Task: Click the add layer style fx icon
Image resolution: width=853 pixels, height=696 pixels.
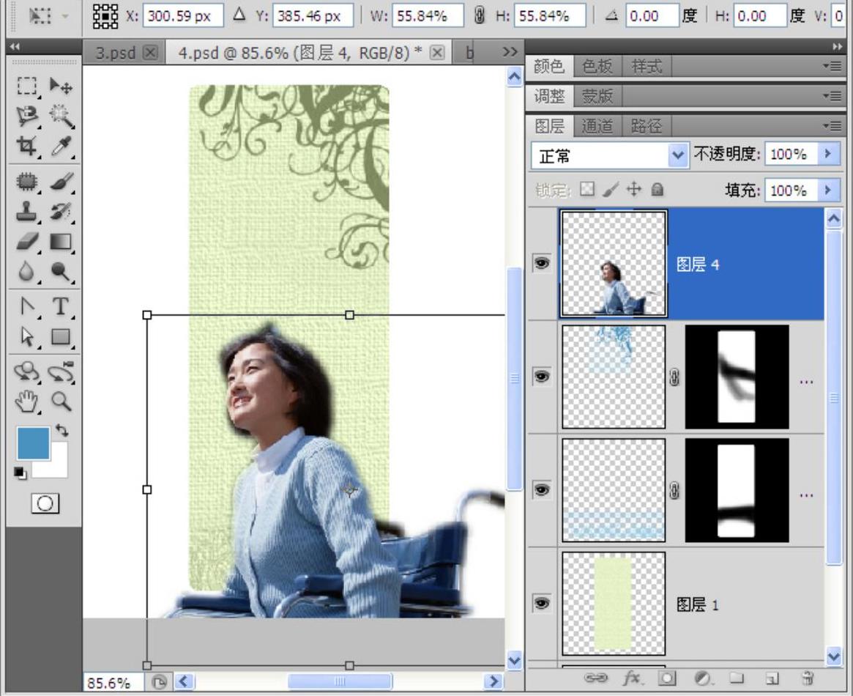Action: click(x=631, y=678)
